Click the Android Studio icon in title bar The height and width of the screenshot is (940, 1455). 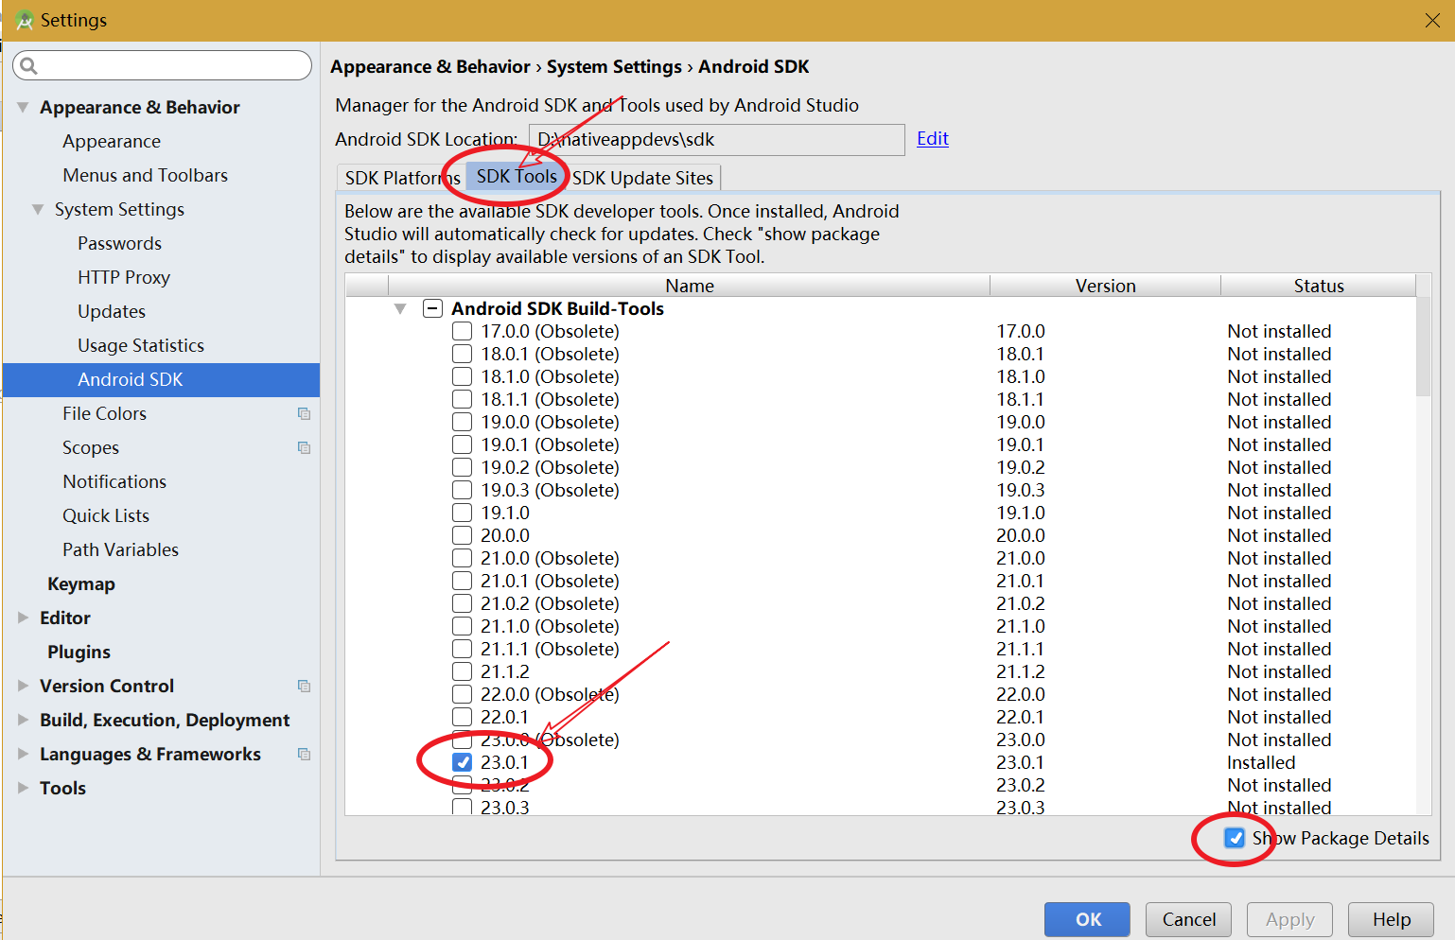25,20
